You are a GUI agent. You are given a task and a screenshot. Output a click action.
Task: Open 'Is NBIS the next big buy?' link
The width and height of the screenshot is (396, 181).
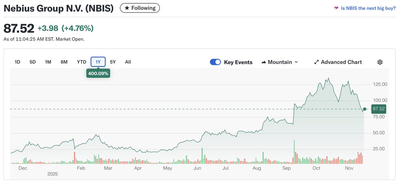[368, 8]
